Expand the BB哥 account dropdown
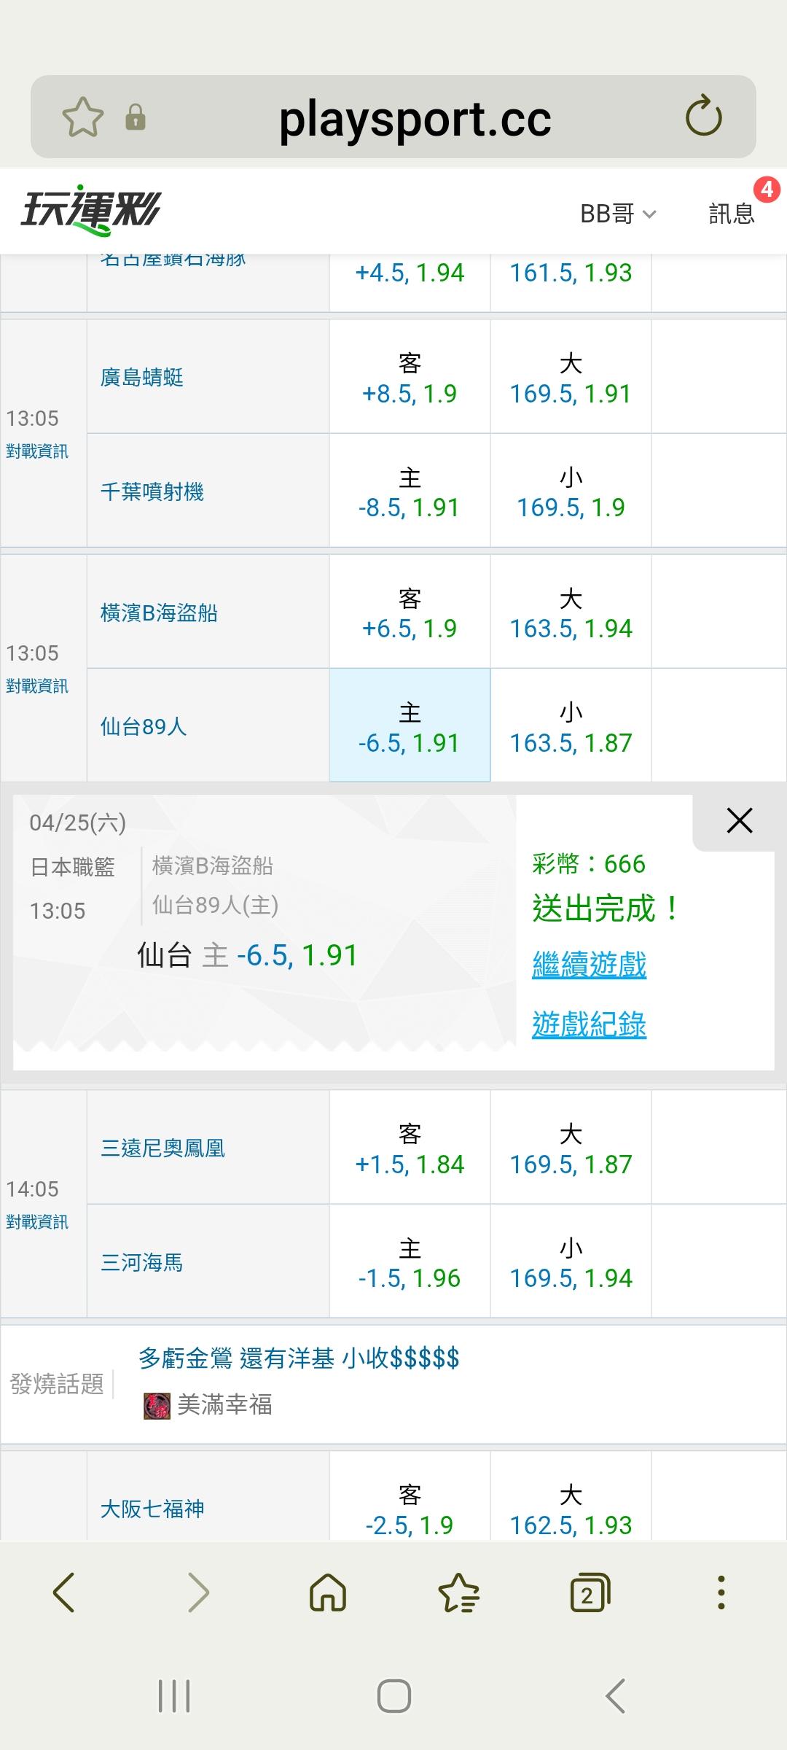 coord(618,214)
